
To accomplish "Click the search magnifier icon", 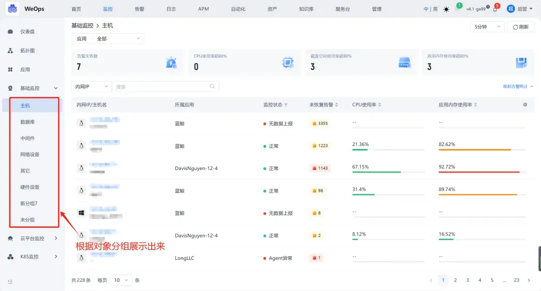I will click(212, 86).
